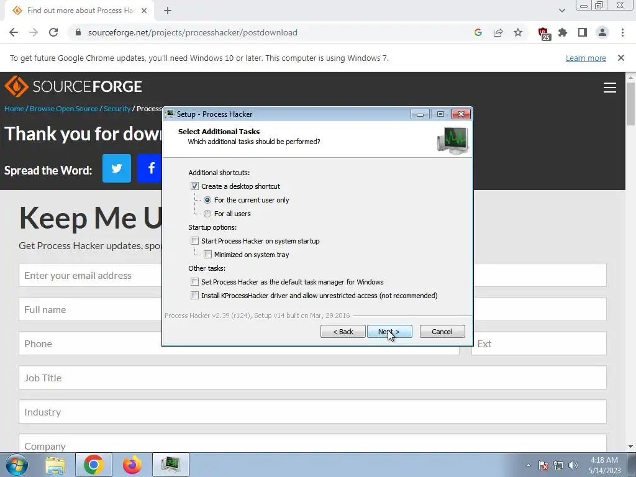Click the SourceForge logo

pyautogui.click(x=73, y=86)
